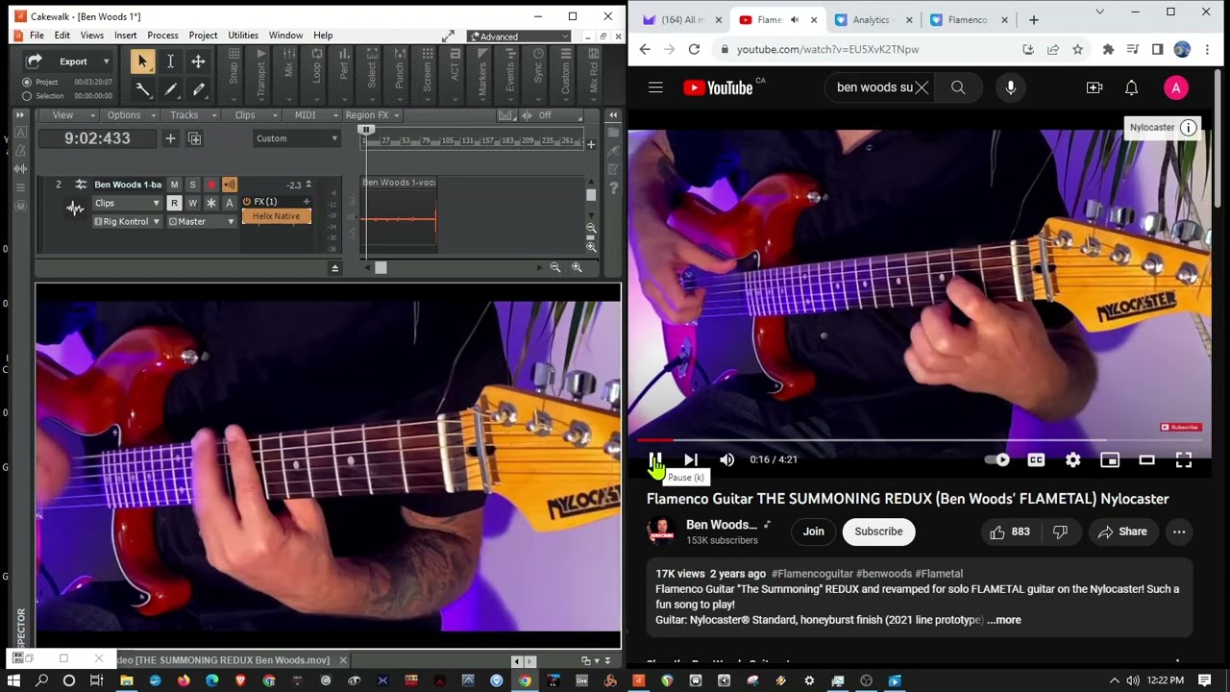The width and height of the screenshot is (1230, 692).
Task: Select the Move tool in Cakewalk
Action: (x=198, y=62)
